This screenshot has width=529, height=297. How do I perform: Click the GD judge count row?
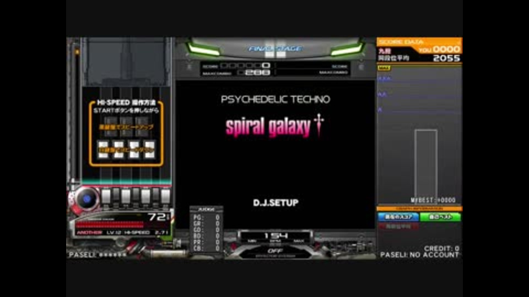pos(207,230)
